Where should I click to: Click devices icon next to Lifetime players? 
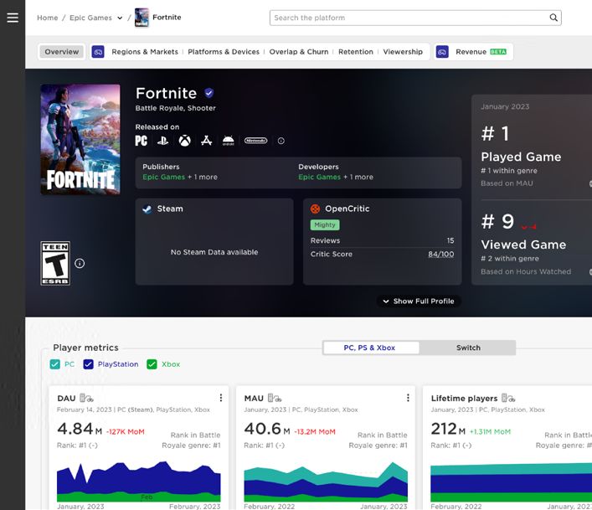(x=508, y=398)
